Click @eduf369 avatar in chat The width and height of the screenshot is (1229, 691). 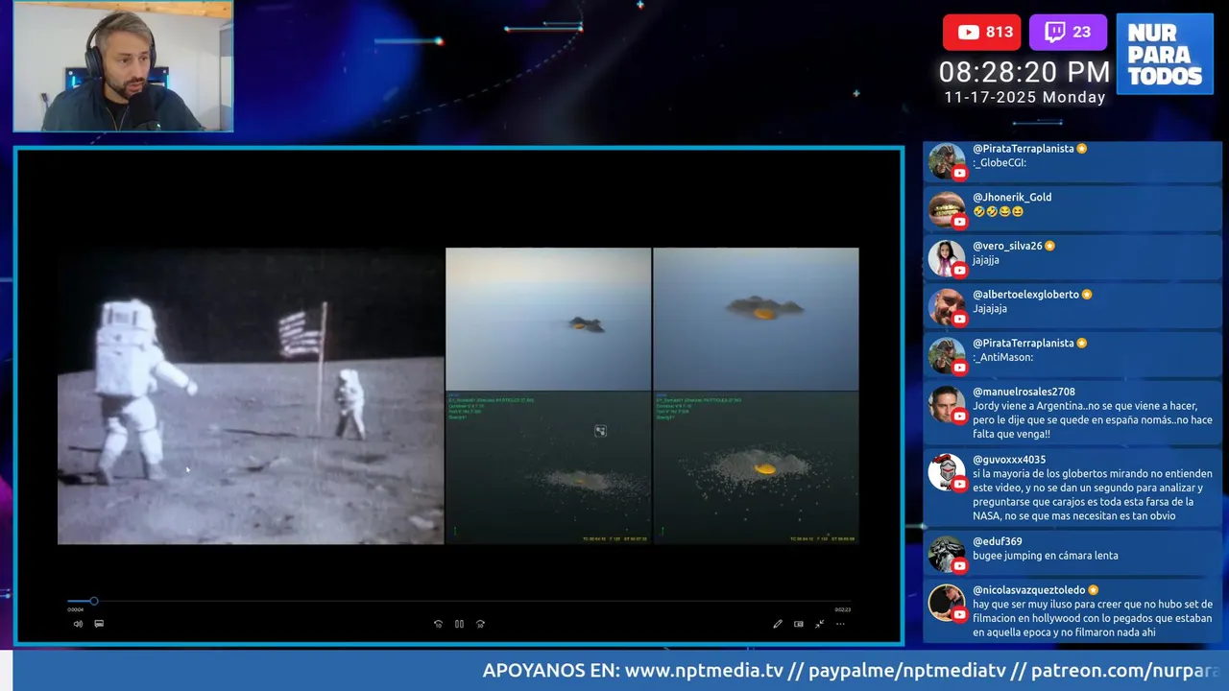coord(946,554)
